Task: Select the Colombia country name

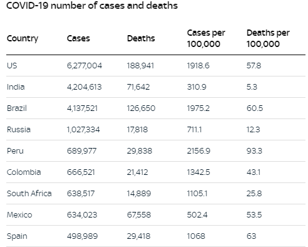Action: pos(24,172)
